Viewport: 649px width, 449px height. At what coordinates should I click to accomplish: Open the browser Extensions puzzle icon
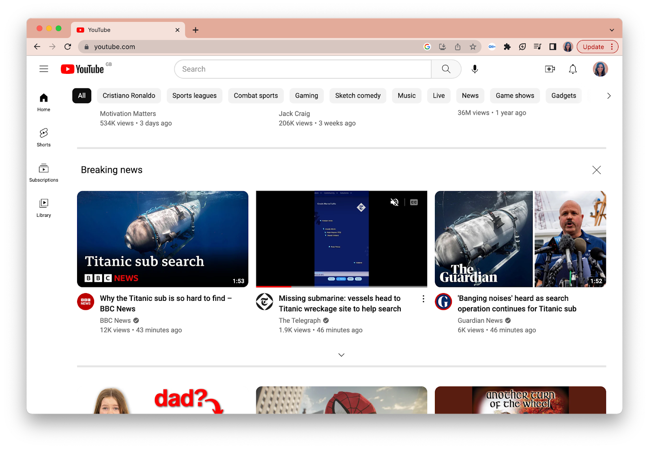point(507,47)
